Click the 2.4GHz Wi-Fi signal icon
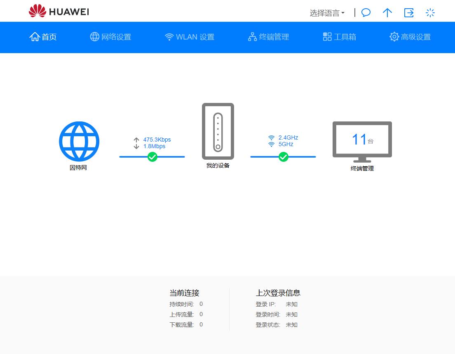455x354 pixels. point(271,137)
